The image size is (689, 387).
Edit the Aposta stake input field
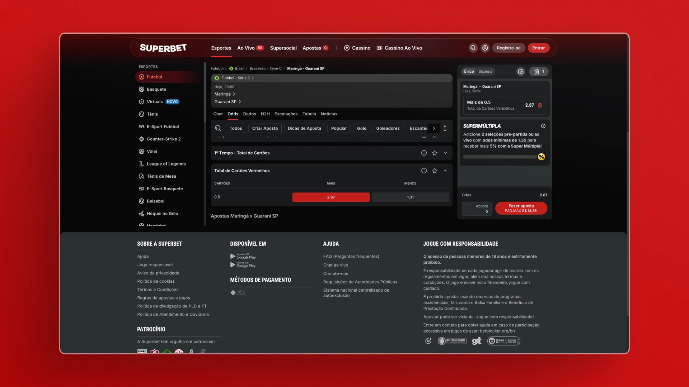pos(477,209)
